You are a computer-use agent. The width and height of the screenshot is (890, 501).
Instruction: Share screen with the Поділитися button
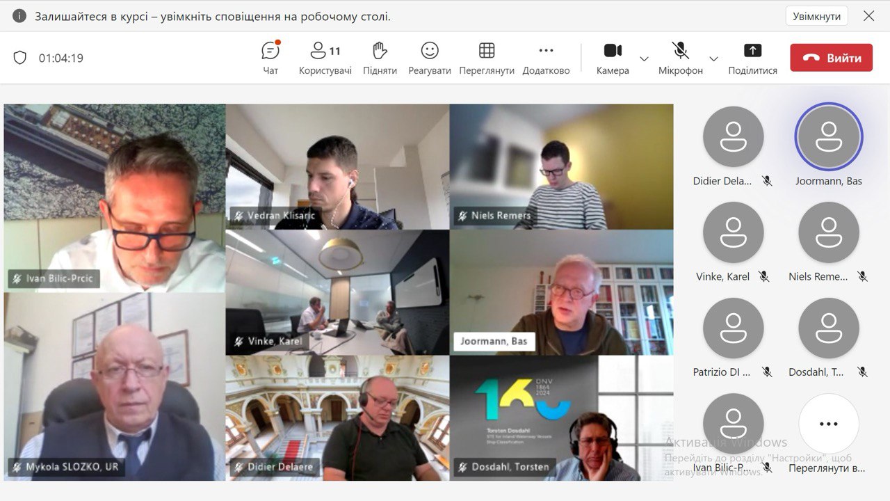(x=752, y=58)
